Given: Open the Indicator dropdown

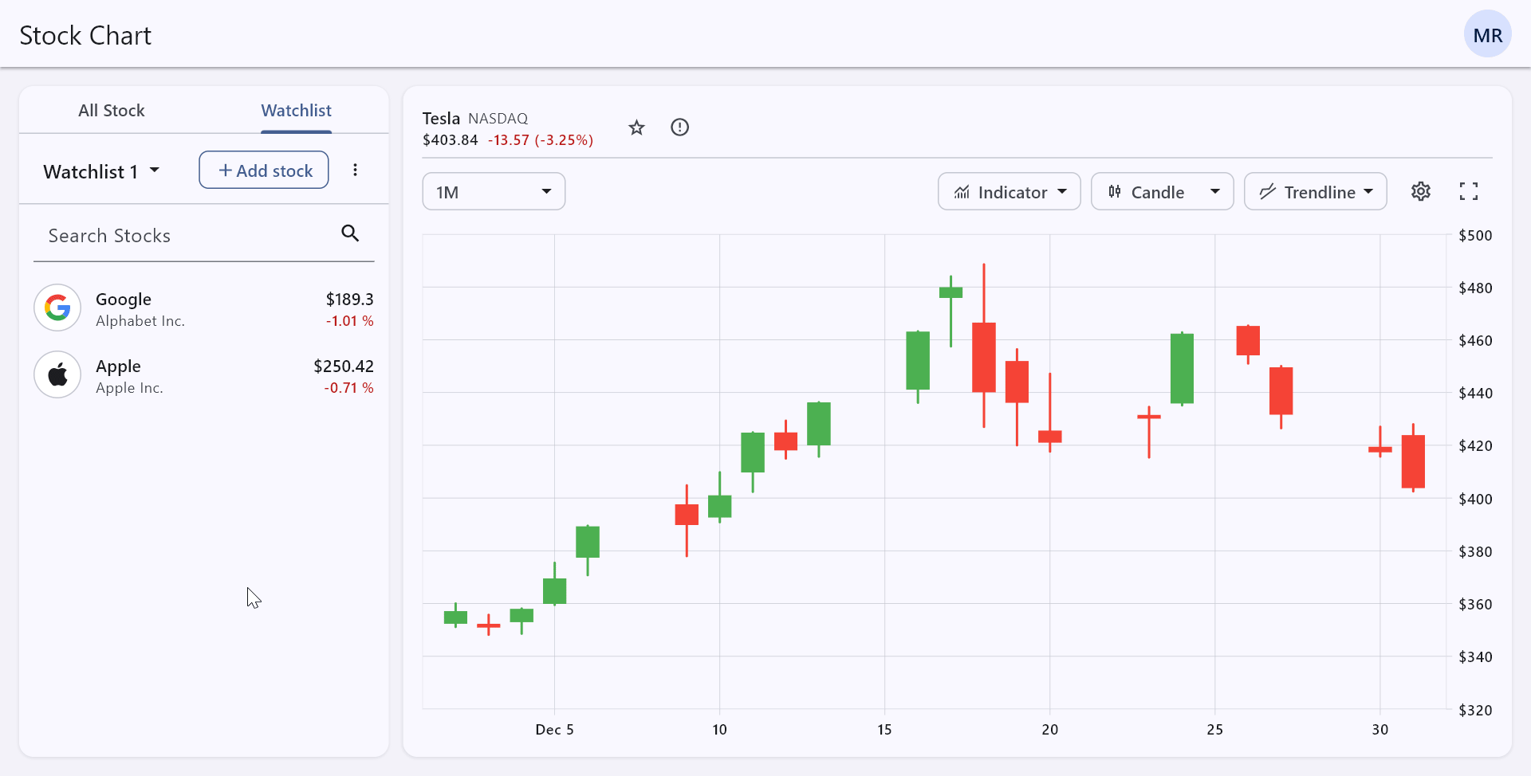Looking at the screenshot, I should pos(1009,191).
